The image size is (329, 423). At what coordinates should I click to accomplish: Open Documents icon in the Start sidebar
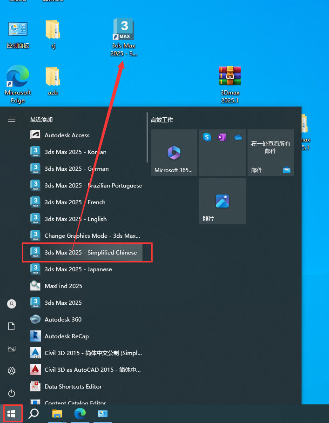tap(12, 326)
